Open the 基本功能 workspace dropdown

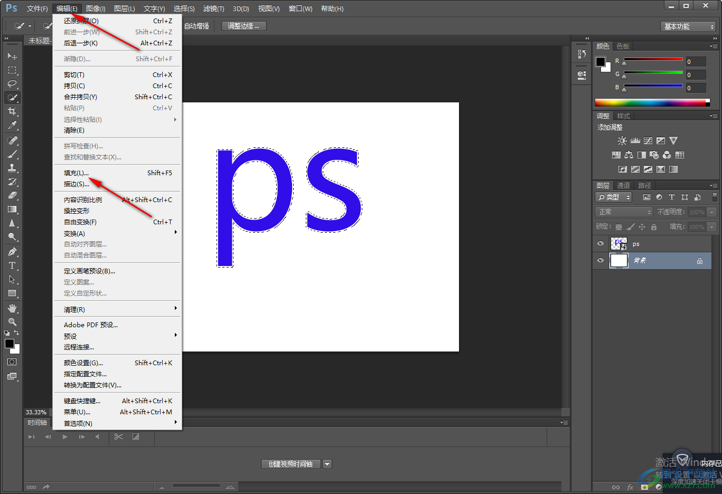[x=689, y=26]
